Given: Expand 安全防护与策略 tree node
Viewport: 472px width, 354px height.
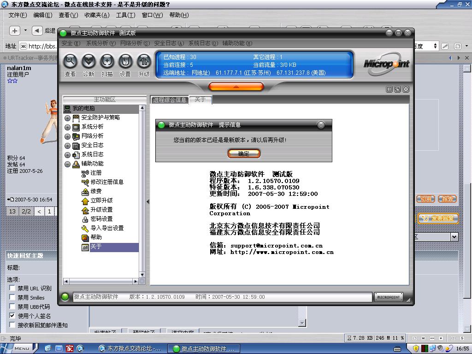Looking at the screenshot, I should (67, 118).
